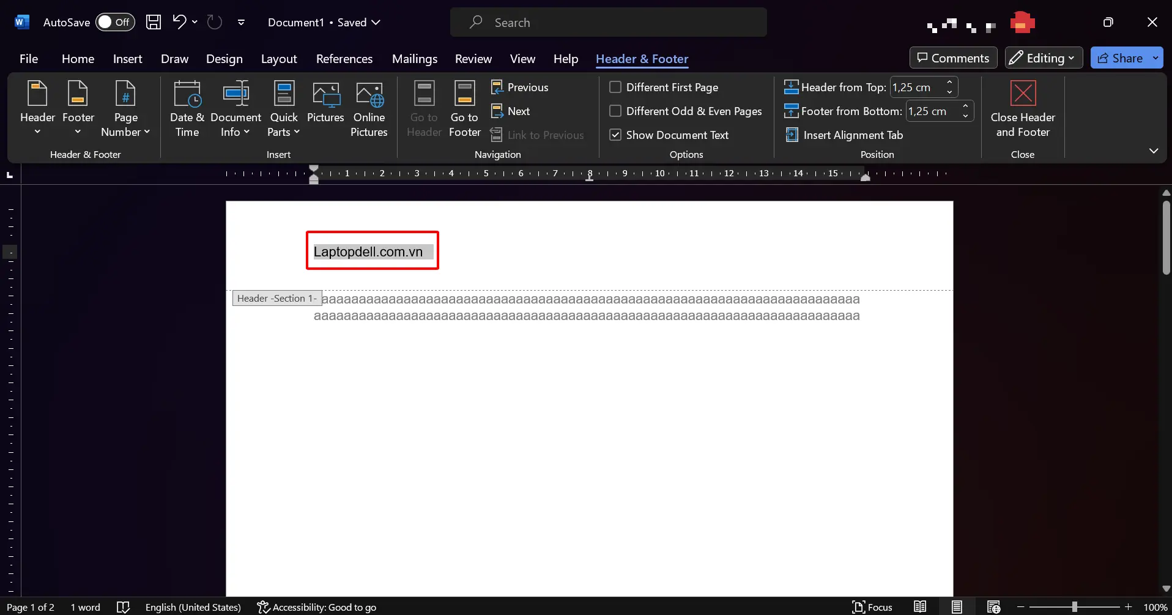1172x615 pixels.
Task: Open the Design tab
Action: tap(224, 59)
